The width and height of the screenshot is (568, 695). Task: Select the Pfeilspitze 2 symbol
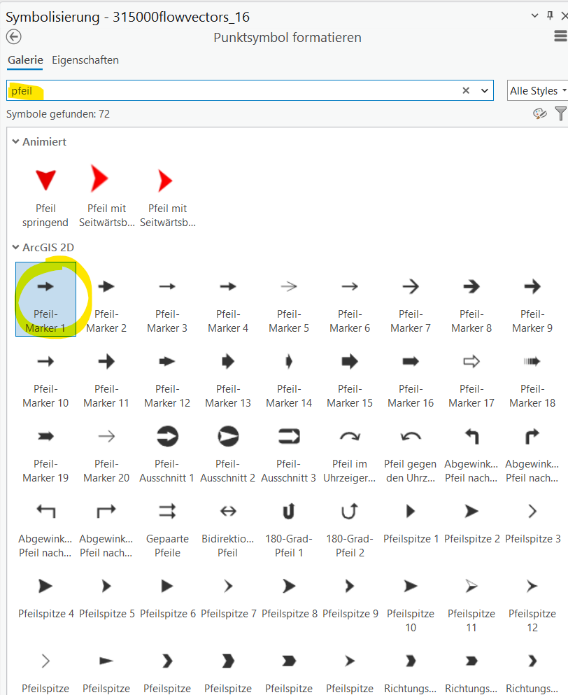click(x=471, y=524)
